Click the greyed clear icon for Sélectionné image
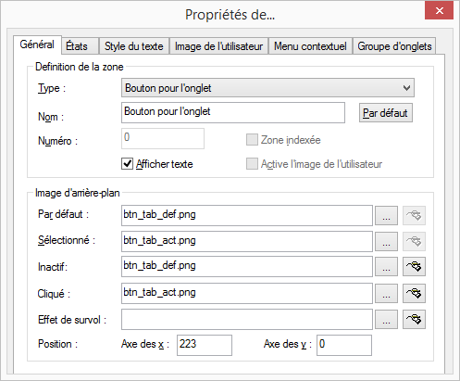The width and height of the screenshot is (460, 381). pos(414,241)
